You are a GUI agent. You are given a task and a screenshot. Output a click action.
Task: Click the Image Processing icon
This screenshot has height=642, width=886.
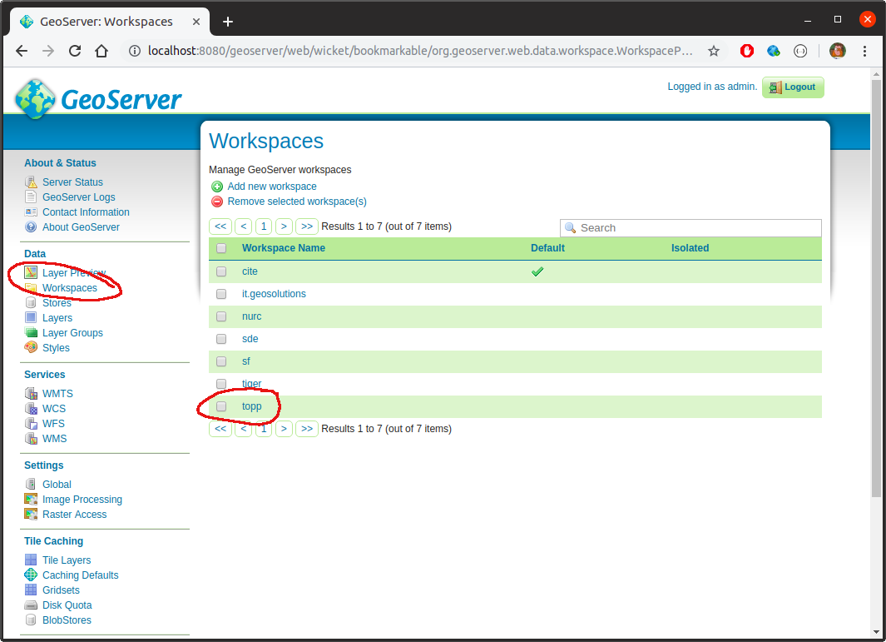[x=31, y=499]
